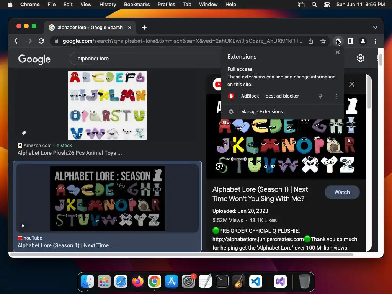Screen dimensions: 392x294
Task: Open Terminal from the Dock
Action: coord(222,281)
